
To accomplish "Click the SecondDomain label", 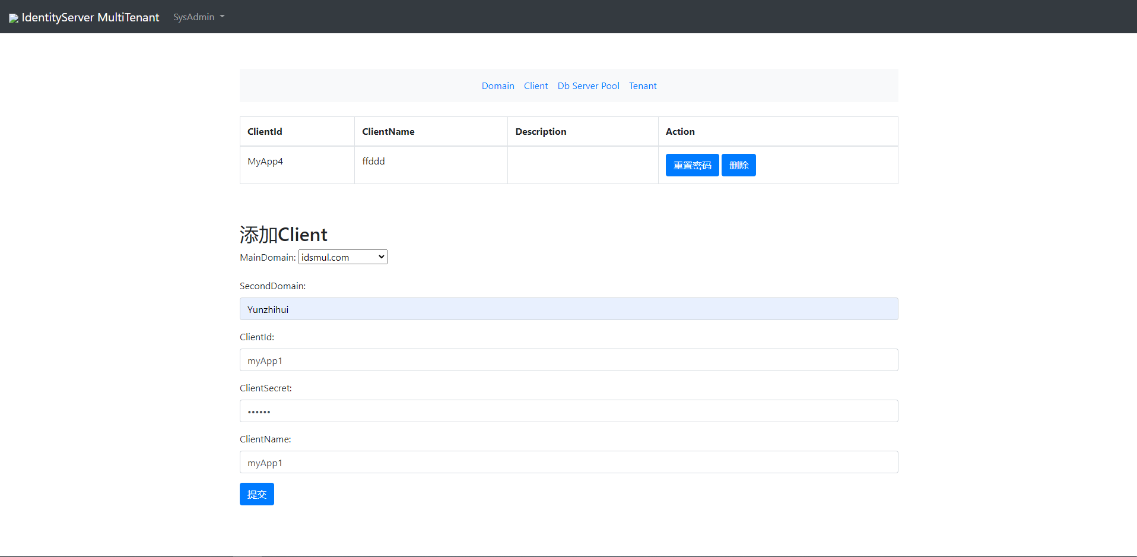I will point(273,286).
